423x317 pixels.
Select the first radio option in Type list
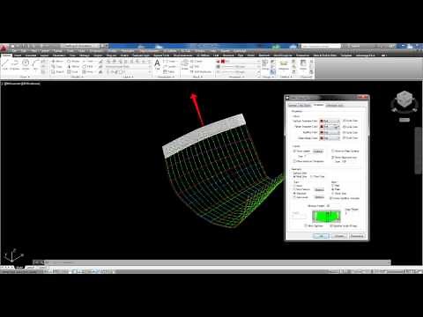coord(294,186)
